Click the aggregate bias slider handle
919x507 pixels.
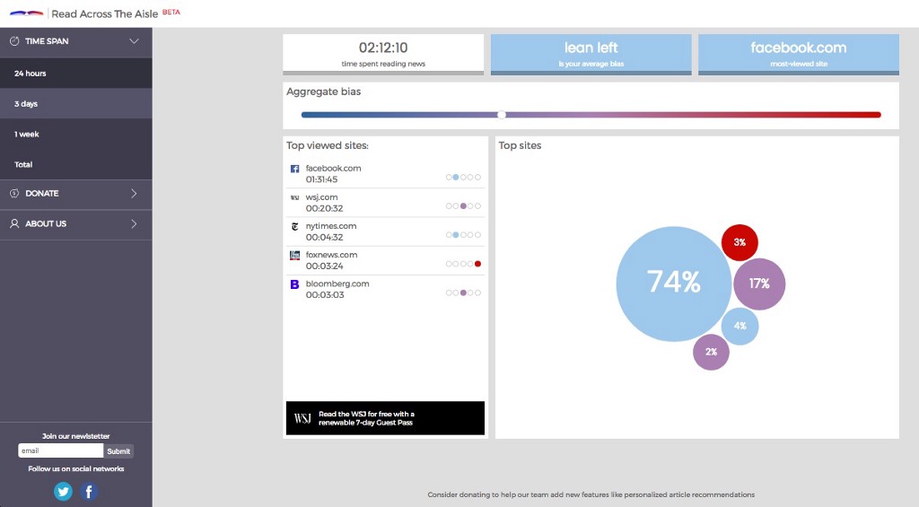(x=502, y=115)
